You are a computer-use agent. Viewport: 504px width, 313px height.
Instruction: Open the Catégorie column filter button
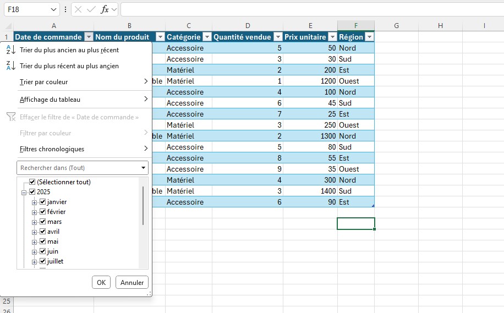point(207,37)
